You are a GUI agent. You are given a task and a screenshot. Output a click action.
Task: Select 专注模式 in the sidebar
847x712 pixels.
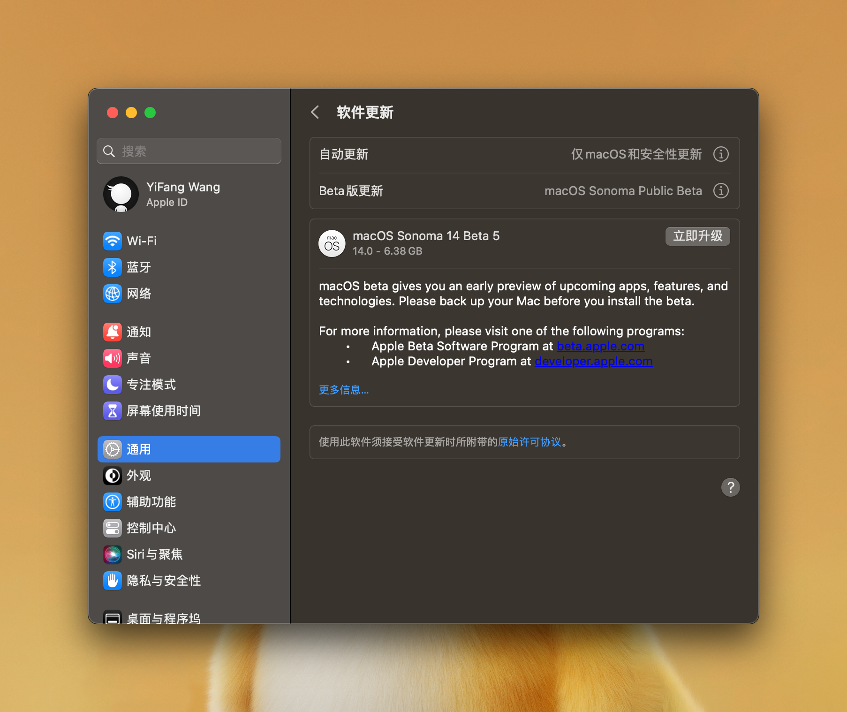point(189,385)
